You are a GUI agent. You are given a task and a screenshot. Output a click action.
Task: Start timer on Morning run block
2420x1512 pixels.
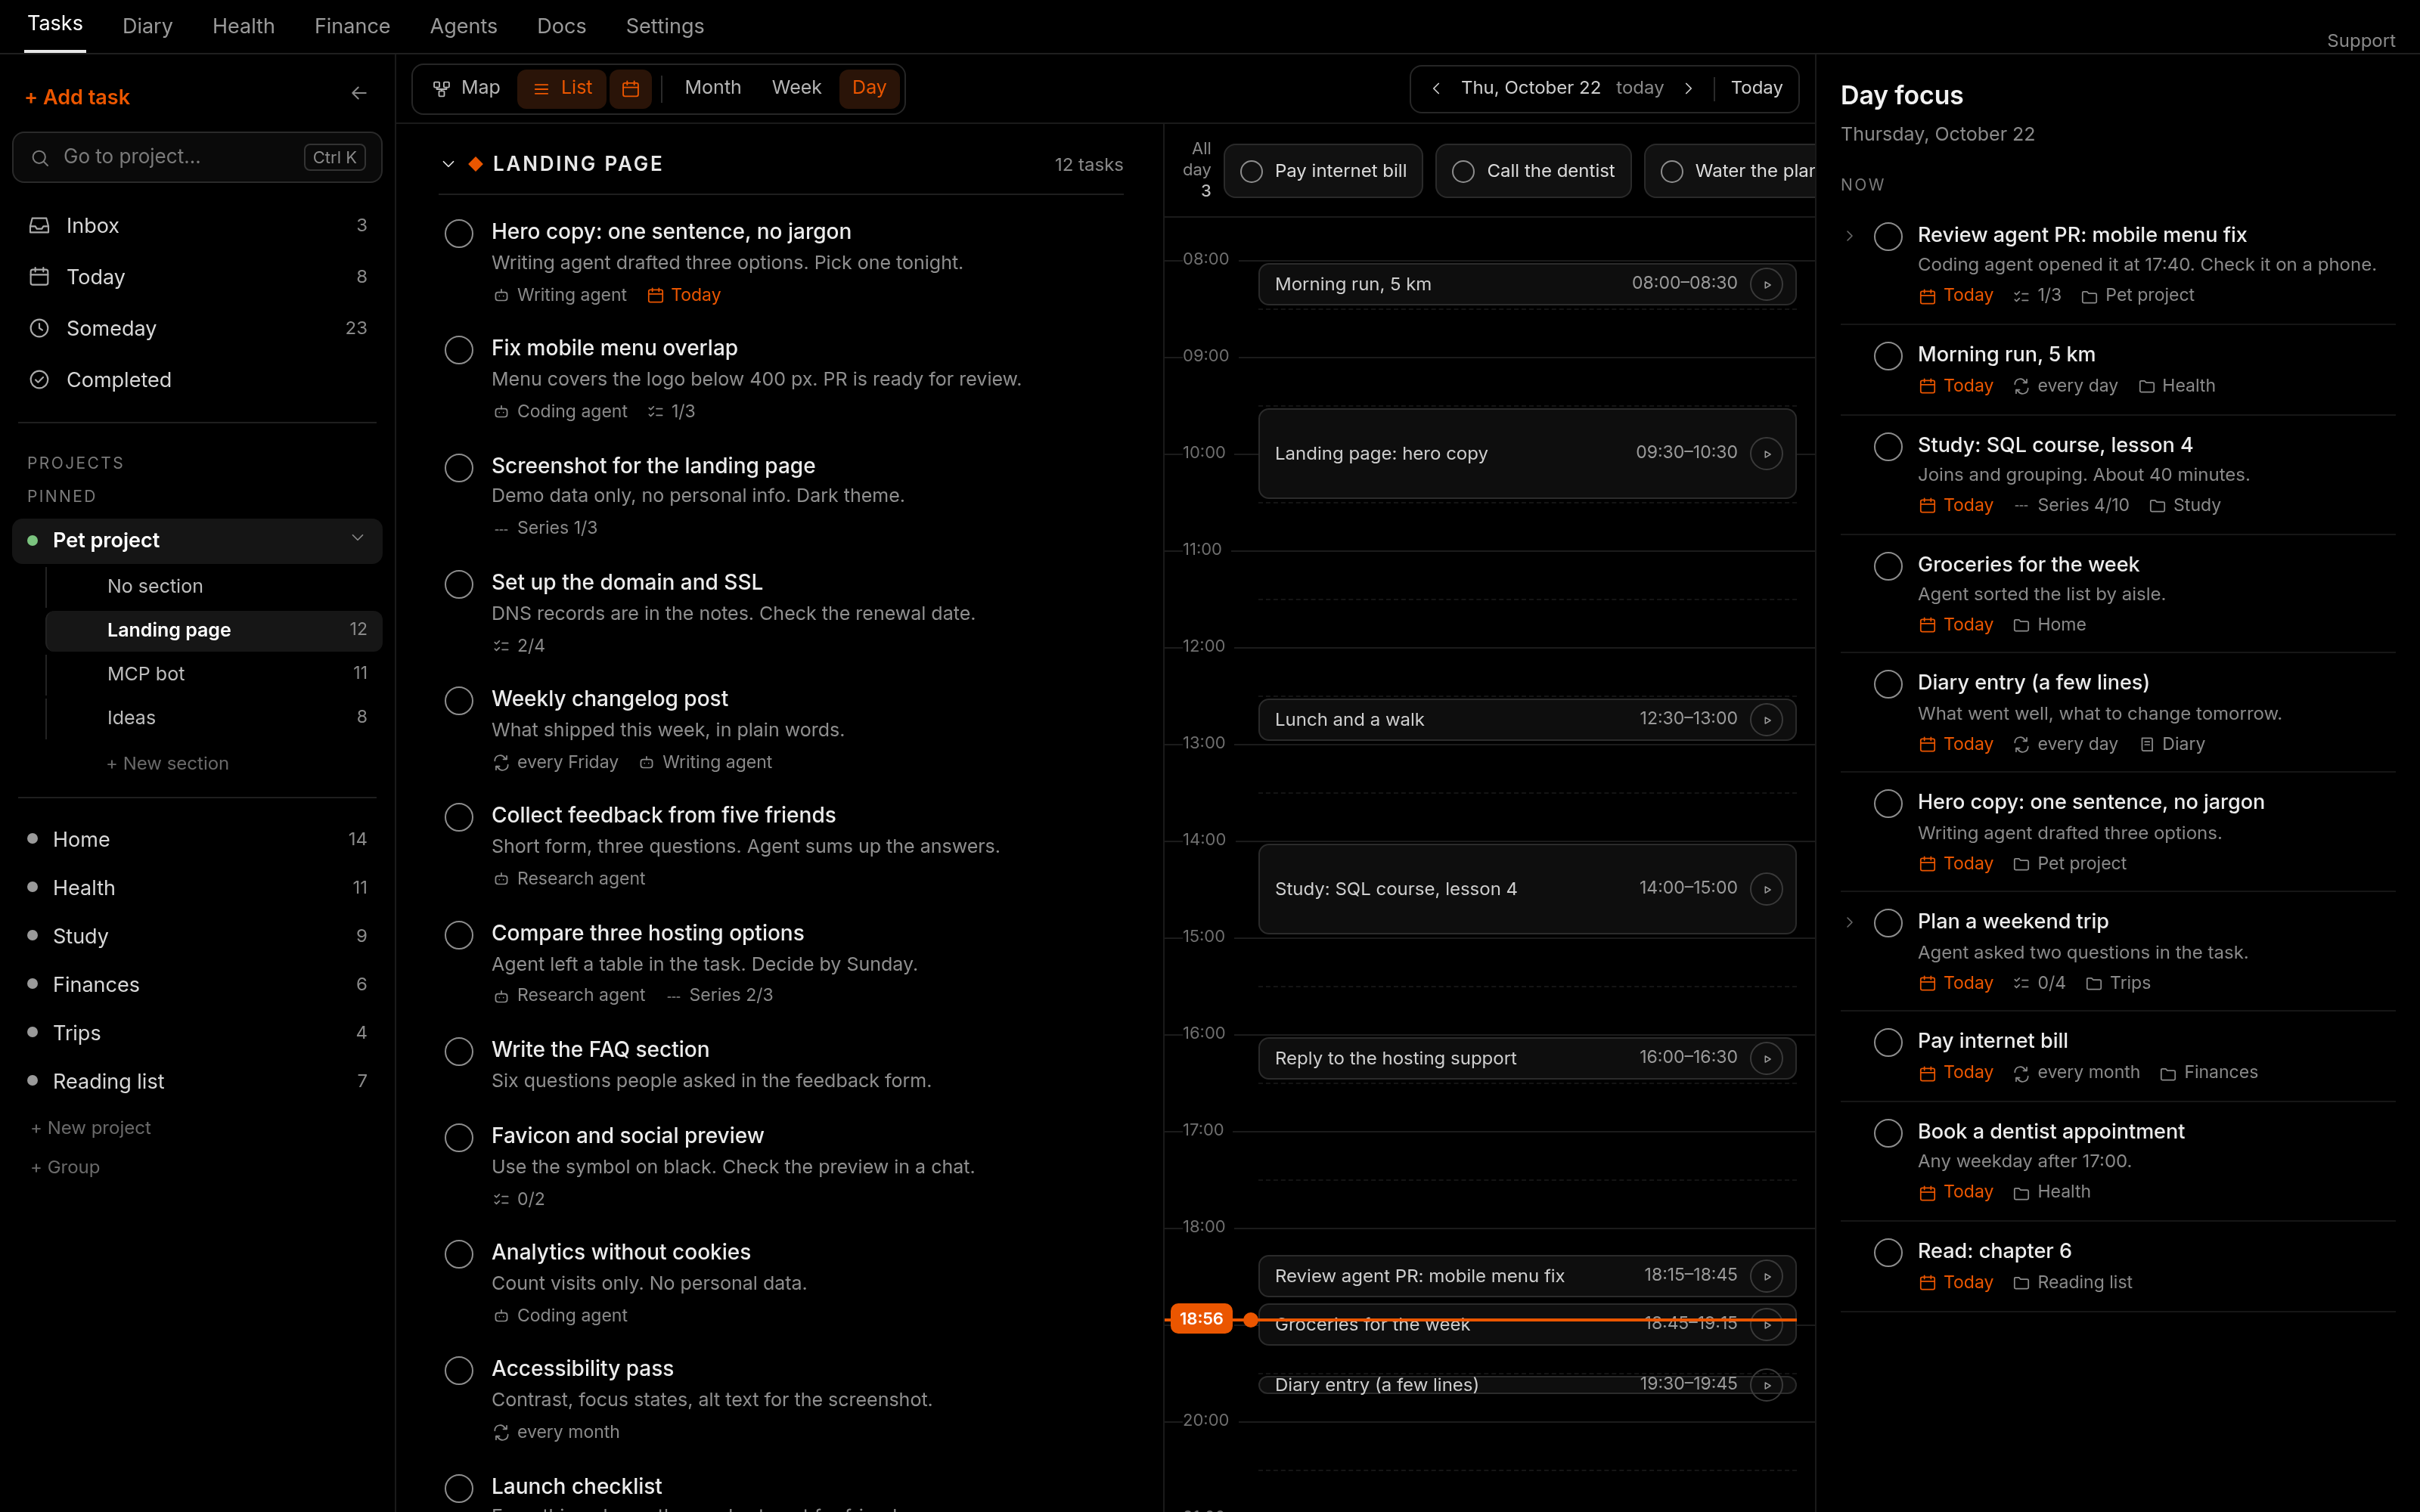[1767, 284]
